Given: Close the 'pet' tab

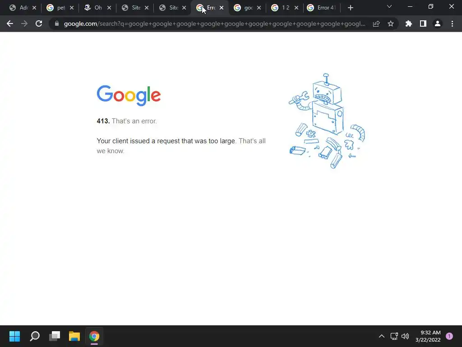Looking at the screenshot, I should 72,8.
